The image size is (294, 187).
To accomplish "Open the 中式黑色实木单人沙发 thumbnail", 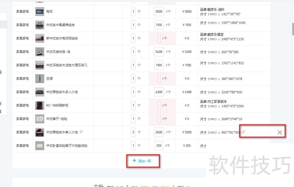I will pyautogui.click(x=40, y=132).
